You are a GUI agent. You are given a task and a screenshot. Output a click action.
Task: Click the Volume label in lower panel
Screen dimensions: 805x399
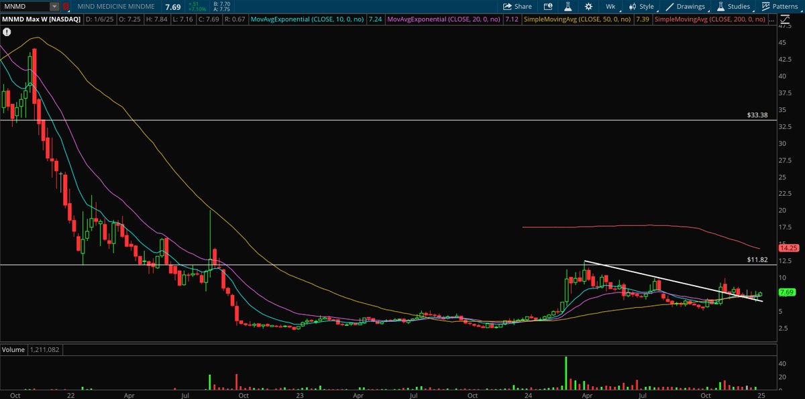[x=13, y=349]
